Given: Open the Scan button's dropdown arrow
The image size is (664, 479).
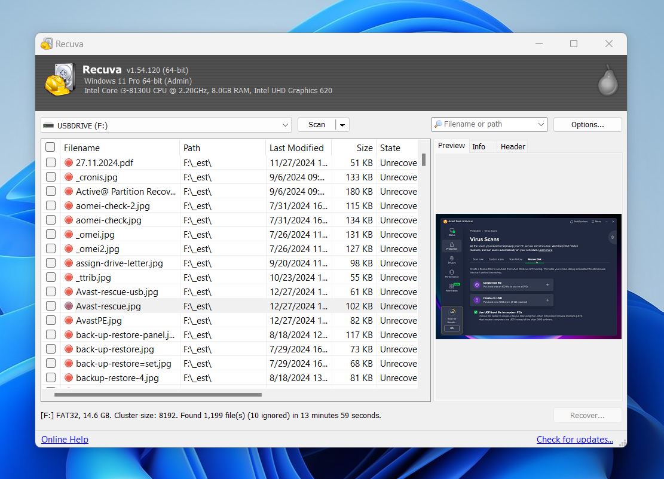Looking at the screenshot, I should click(342, 124).
